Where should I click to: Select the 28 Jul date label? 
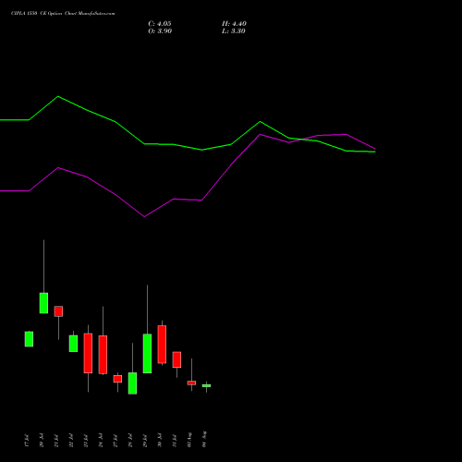click(130, 441)
